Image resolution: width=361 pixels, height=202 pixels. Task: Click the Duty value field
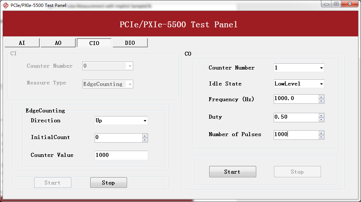click(296, 117)
